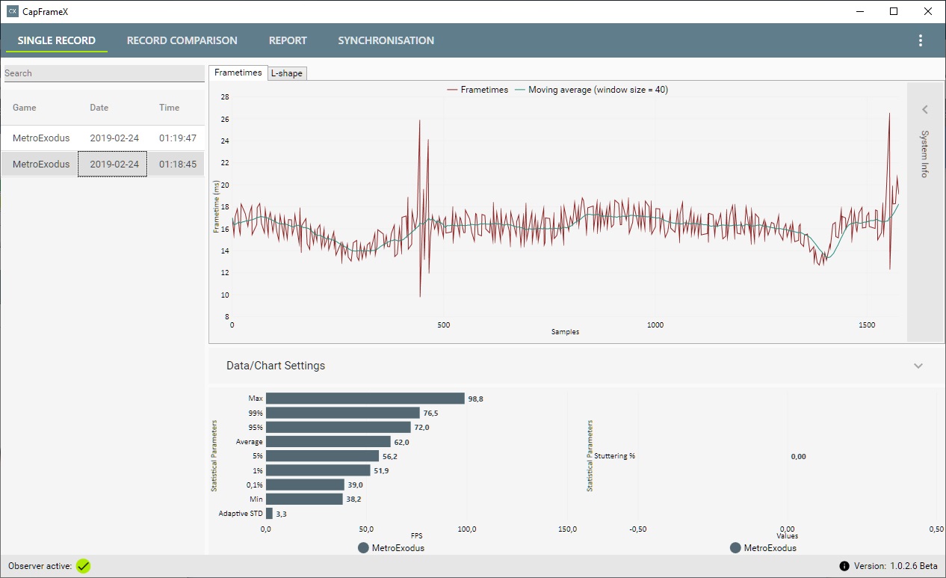Click into the Search records field

click(x=104, y=73)
